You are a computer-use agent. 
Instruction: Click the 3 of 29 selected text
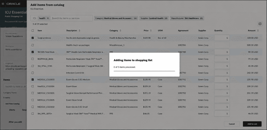pos(40,24)
